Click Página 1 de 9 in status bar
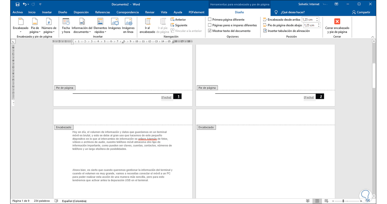 pos(21,201)
